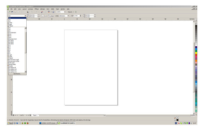The image size is (205, 130).
Task: Click Edit this list button
Action: (x=17, y=74)
